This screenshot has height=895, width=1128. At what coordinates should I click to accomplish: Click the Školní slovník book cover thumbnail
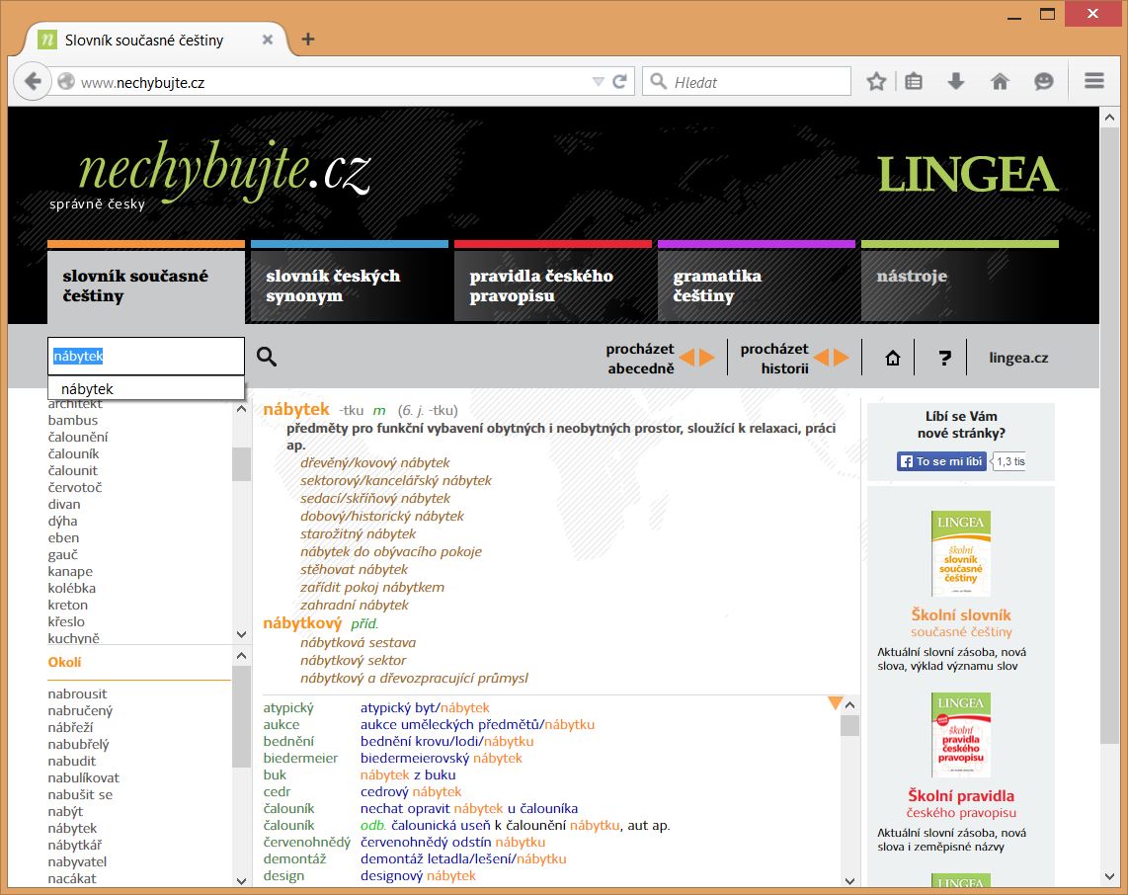point(960,553)
